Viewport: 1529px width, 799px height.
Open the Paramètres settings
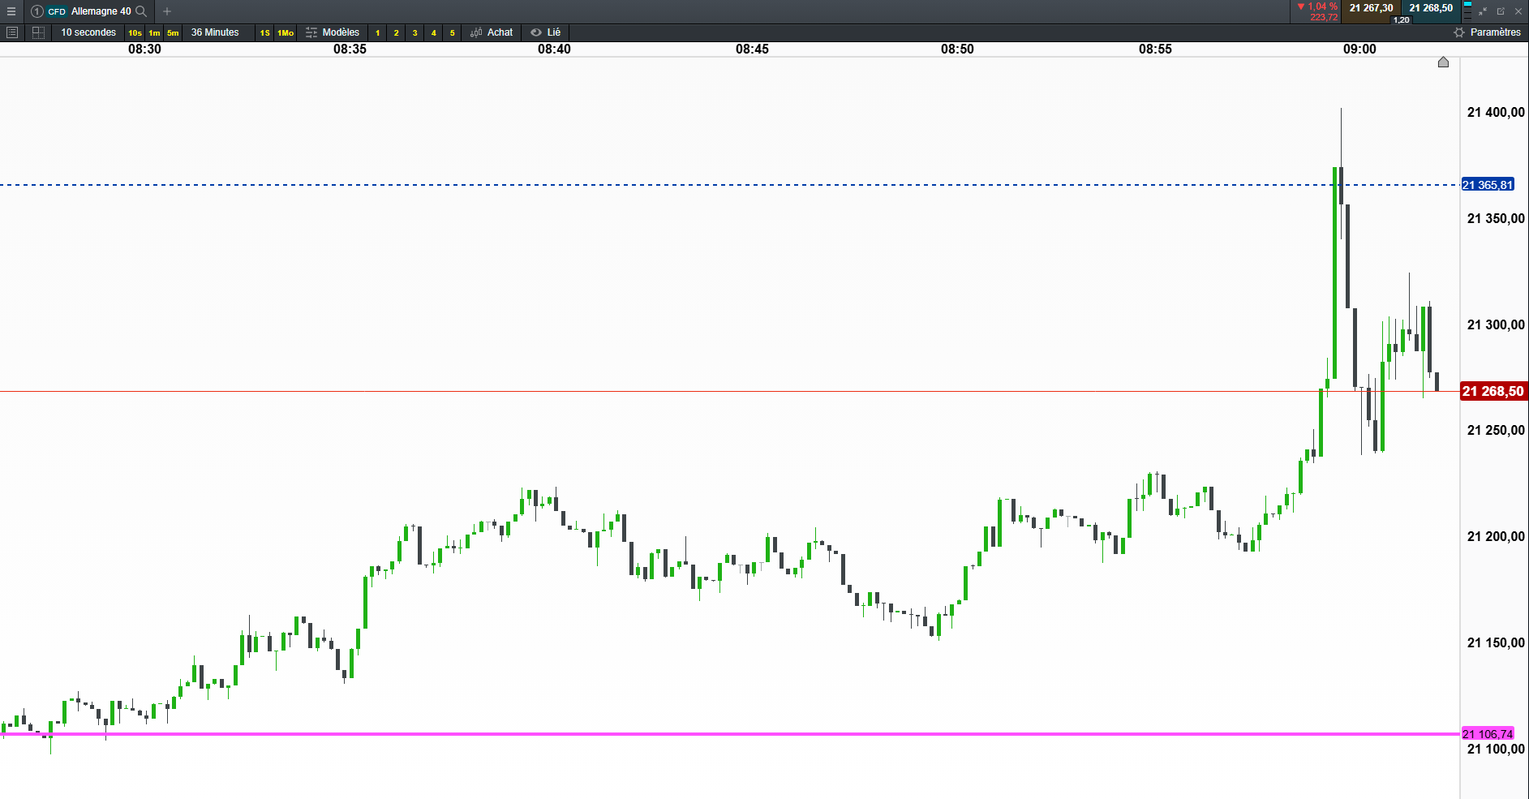tap(1488, 32)
